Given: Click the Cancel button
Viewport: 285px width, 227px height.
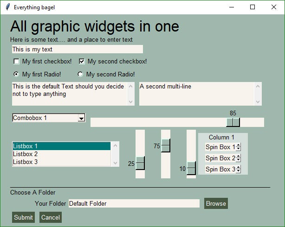Looking at the screenshot, I should pyautogui.click(x=51, y=217).
